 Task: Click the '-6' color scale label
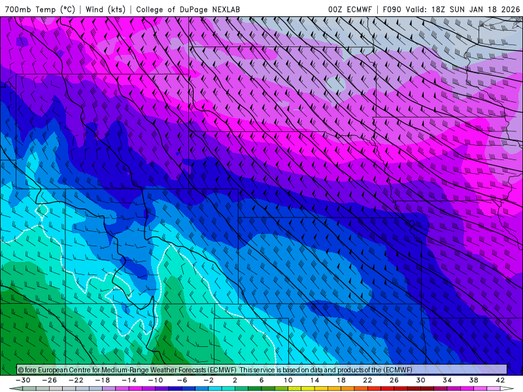(x=182, y=380)
